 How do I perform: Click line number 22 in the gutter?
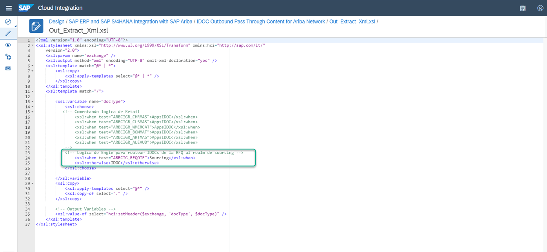point(27,148)
